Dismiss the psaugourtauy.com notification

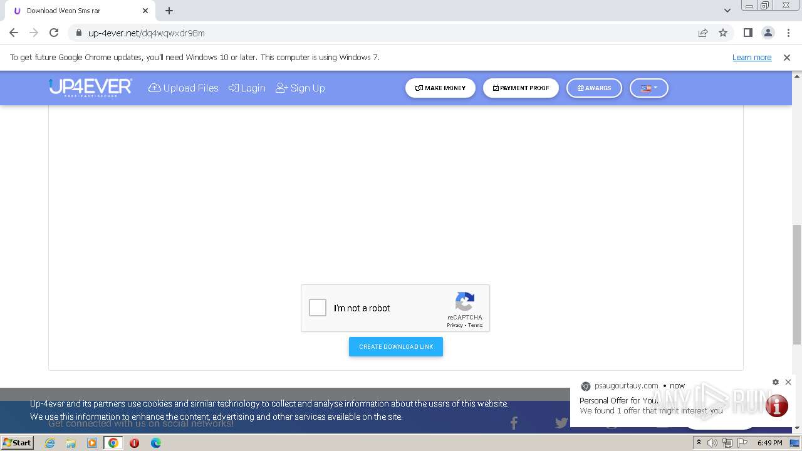pos(788,382)
